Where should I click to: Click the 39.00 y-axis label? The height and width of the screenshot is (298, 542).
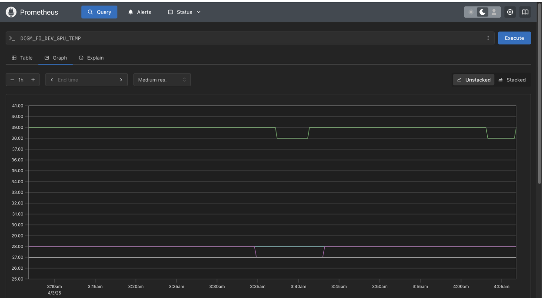tap(17, 127)
